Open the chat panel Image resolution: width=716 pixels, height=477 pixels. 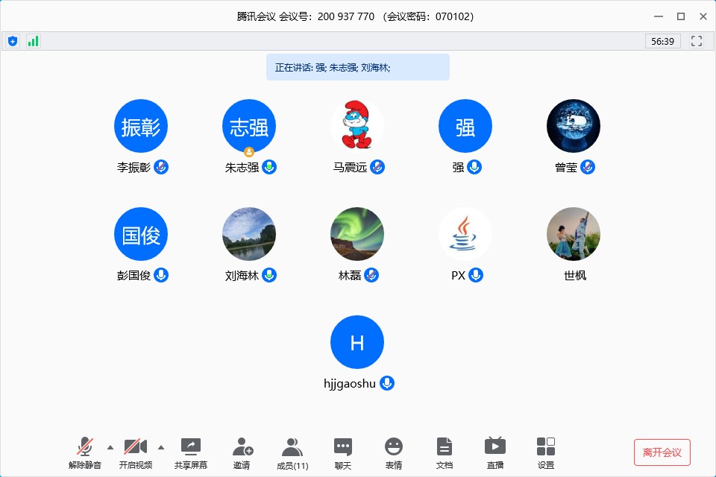[342, 452]
